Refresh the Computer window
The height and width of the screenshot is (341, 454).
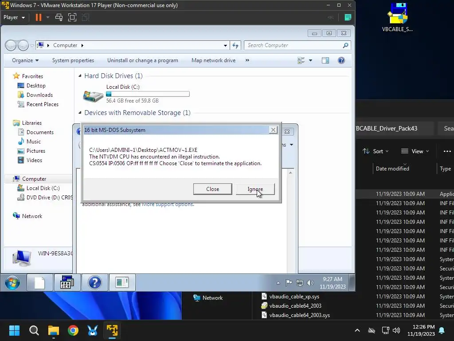point(235,46)
